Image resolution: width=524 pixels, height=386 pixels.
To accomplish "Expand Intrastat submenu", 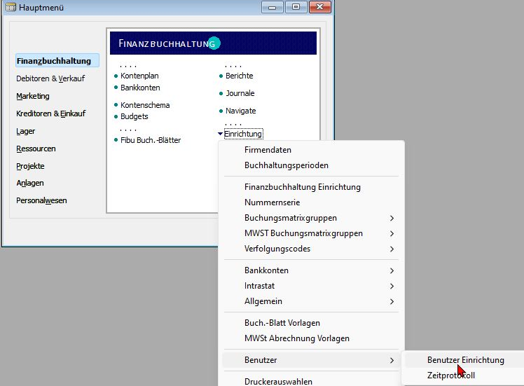I will [x=311, y=286].
